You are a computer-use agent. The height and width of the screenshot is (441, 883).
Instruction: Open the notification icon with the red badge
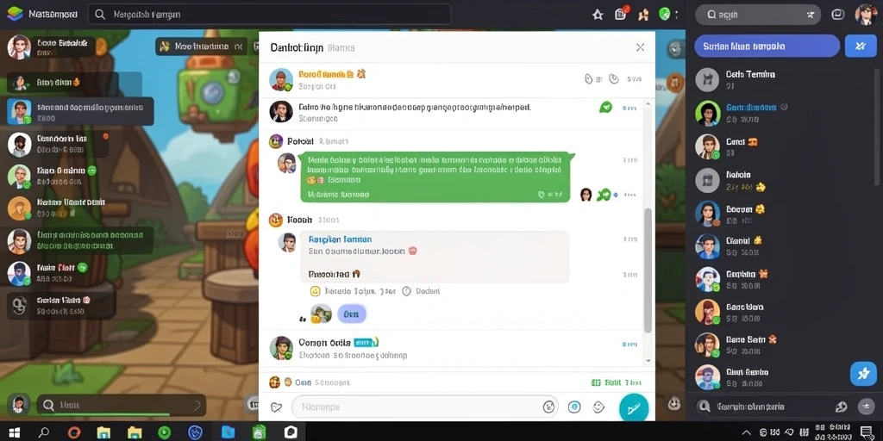621,14
